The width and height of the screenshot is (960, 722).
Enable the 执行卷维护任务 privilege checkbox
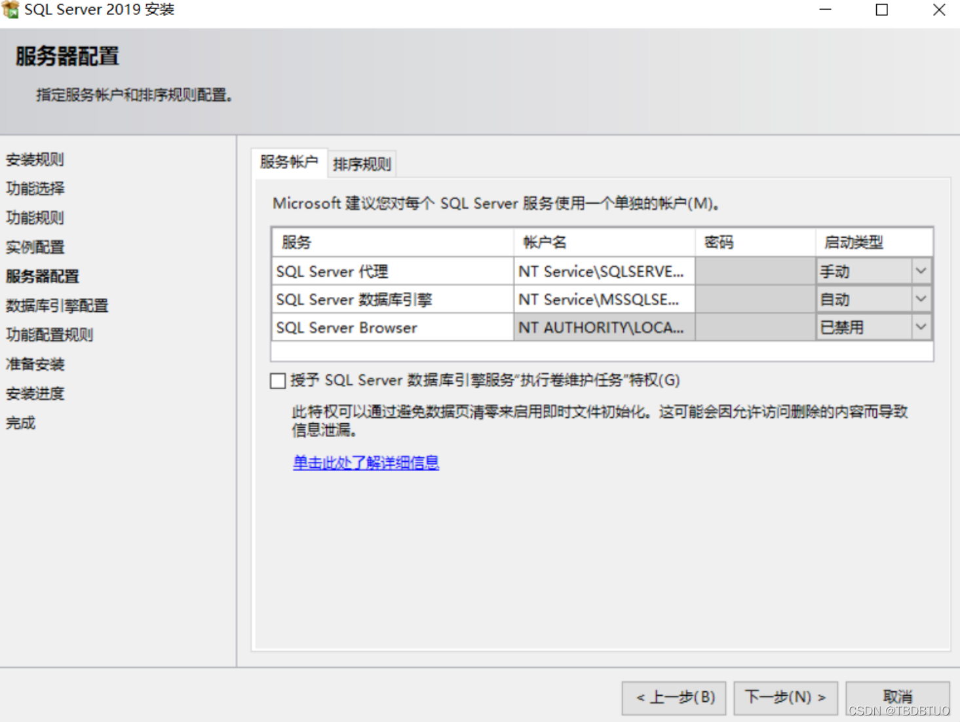277,381
